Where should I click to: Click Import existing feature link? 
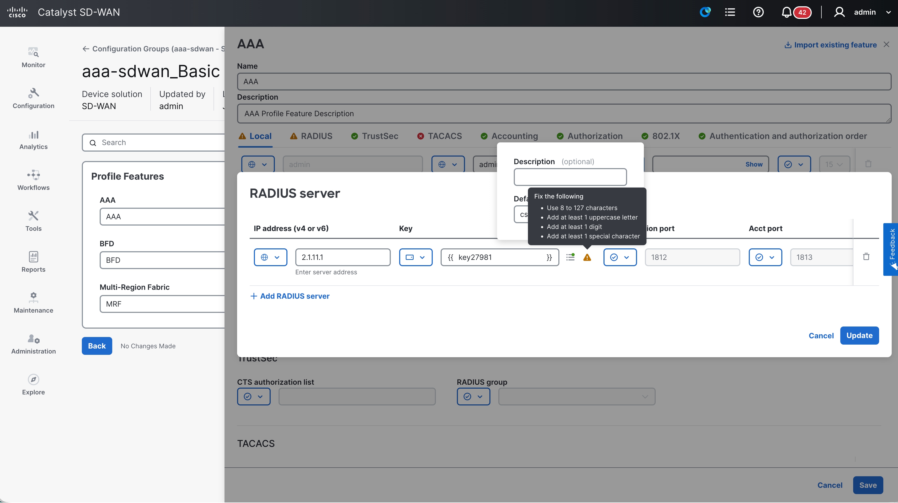pos(830,45)
